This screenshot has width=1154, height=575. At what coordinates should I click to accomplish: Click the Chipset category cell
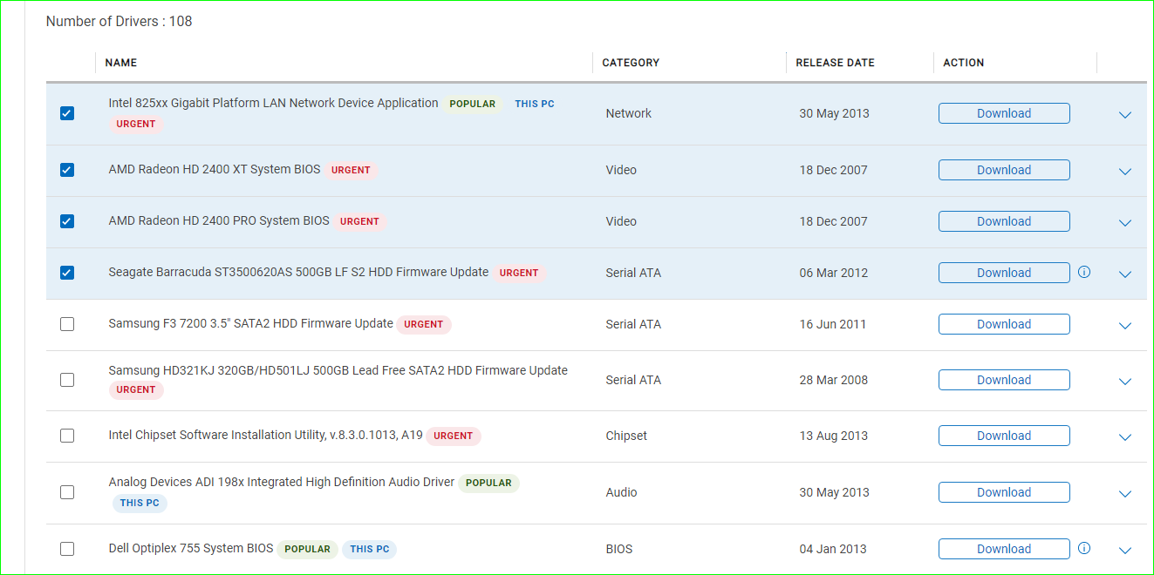pos(626,436)
